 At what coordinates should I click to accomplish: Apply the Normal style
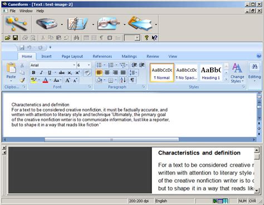(162, 73)
